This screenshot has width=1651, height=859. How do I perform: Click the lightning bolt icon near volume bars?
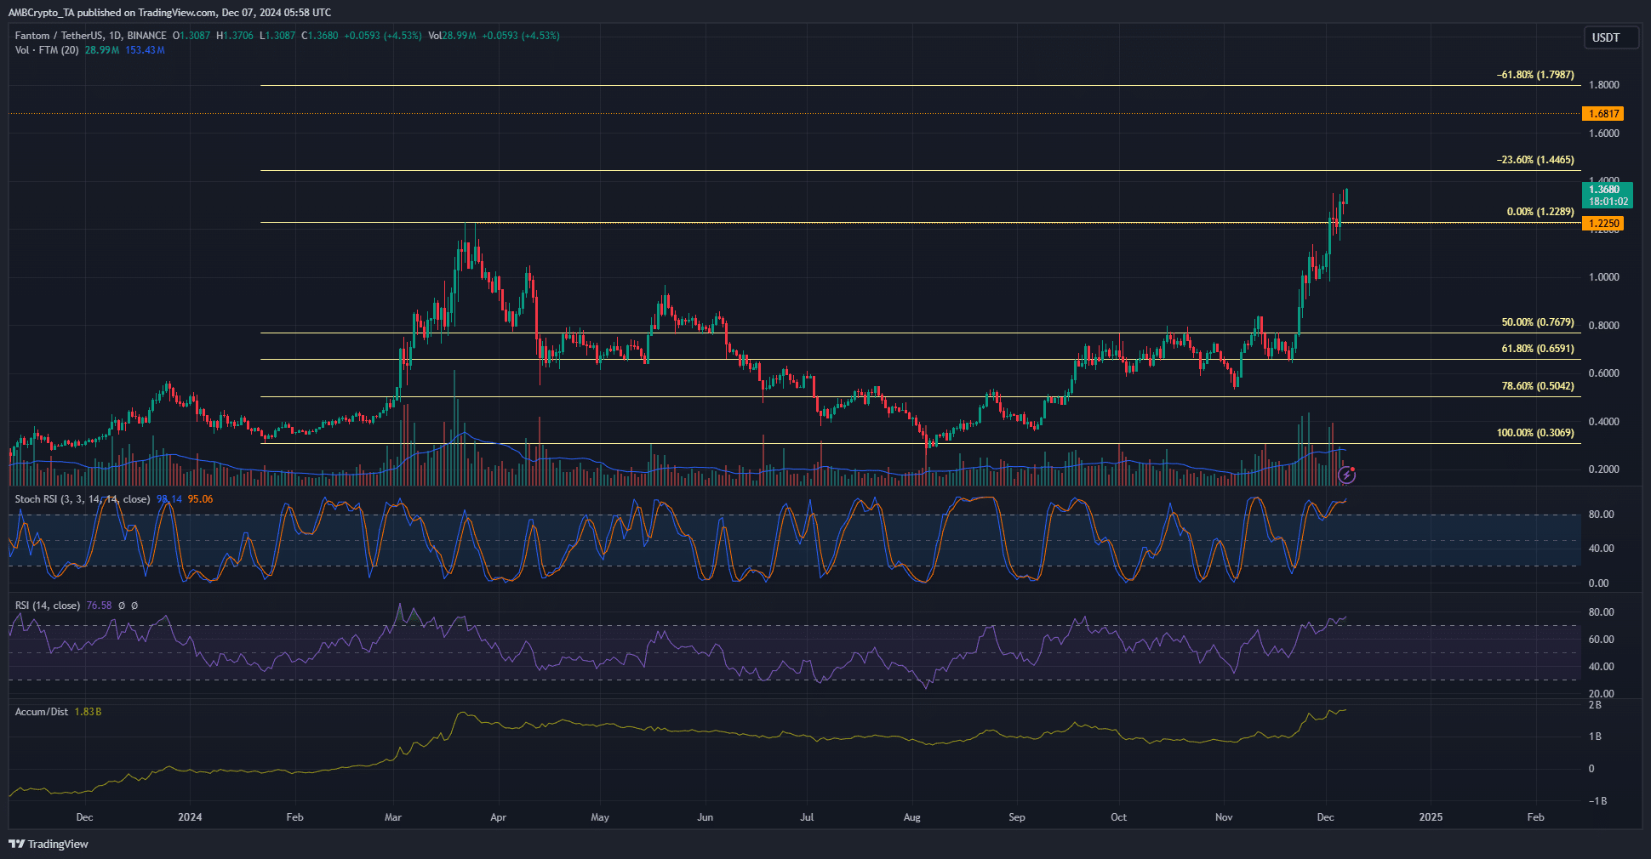point(1346,475)
